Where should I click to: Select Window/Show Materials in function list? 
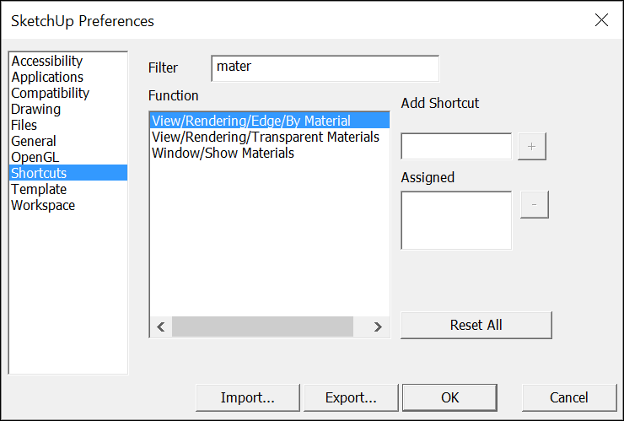click(x=223, y=153)
